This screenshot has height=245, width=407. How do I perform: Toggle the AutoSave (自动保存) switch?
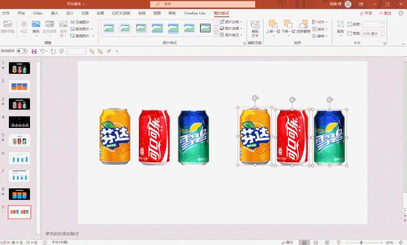point(22,51)
